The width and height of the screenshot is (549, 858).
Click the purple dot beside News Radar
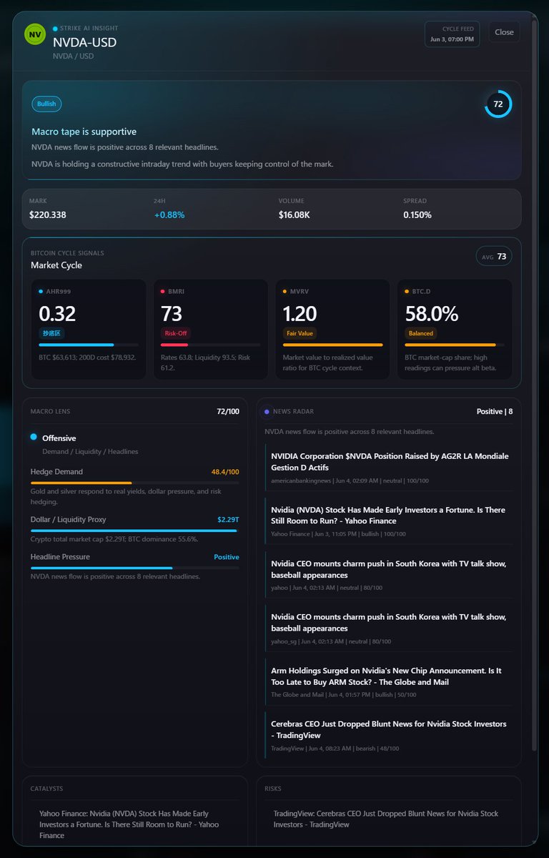(267, 412)
